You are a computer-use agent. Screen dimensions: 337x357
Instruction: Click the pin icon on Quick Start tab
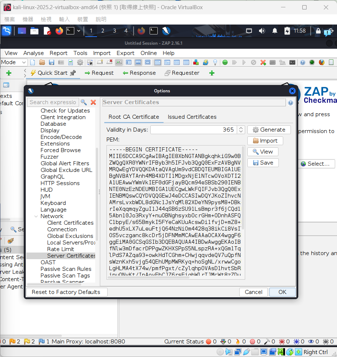tap(73, 73)
